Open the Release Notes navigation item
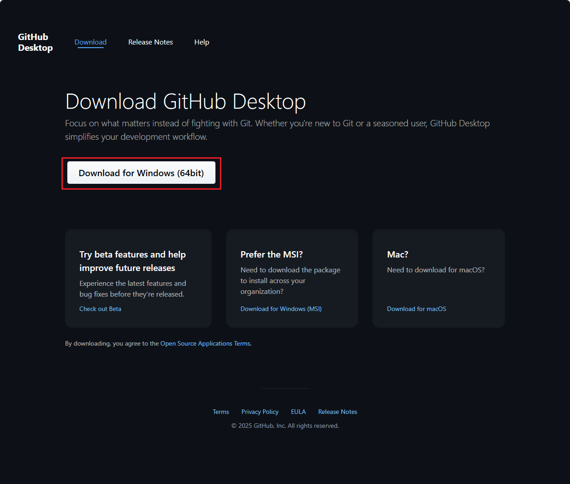 150,42
